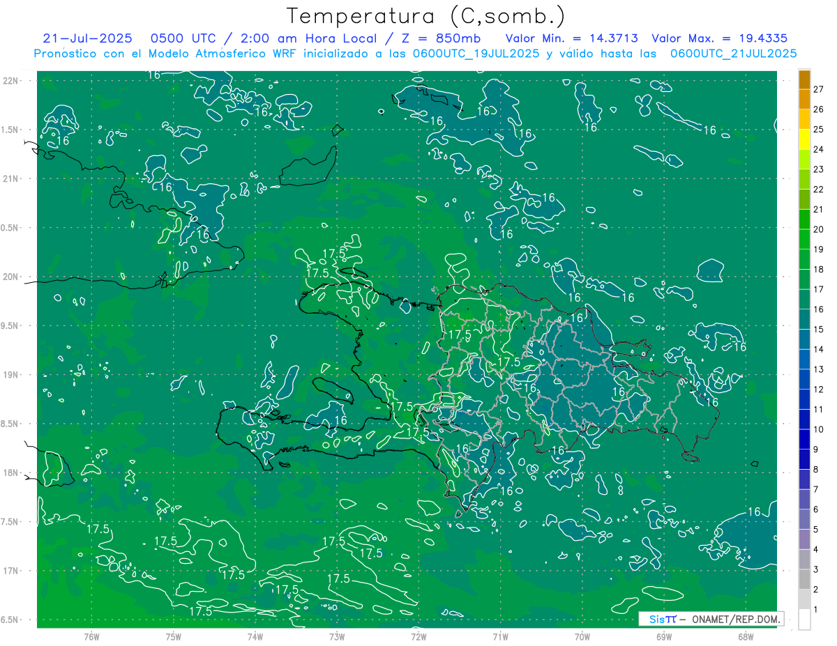Click the '69W' longitude axis label
This screenshot has height=646, width=837.
(663, 637)
